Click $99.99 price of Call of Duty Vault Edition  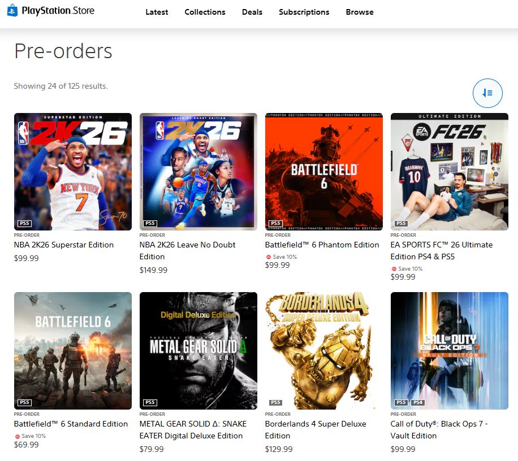pos(403,449)
